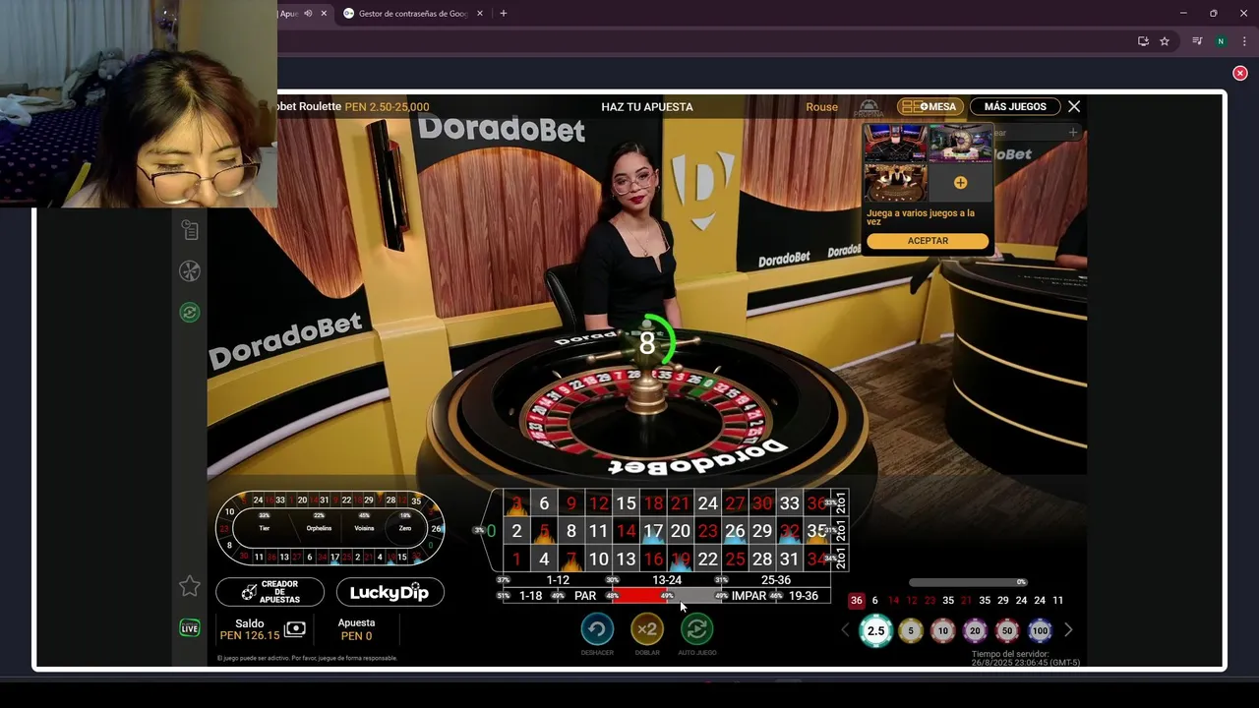Bet on bottom row 2to1 column
Screen dimensions: 1259x708
[x=840, y=560]
